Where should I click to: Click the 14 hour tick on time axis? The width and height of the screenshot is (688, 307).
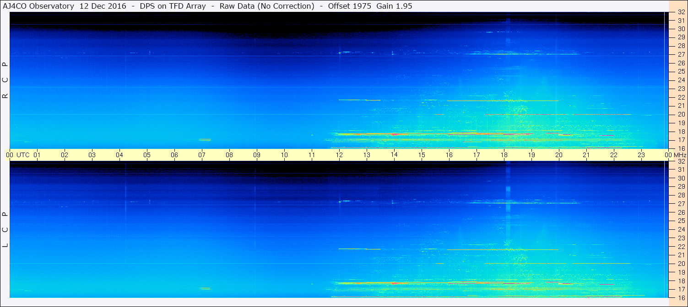(394, 155)
